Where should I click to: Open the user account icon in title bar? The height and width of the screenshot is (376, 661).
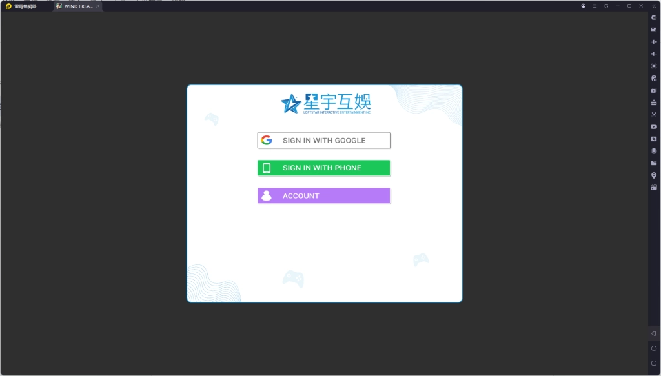tap(584, 6)
